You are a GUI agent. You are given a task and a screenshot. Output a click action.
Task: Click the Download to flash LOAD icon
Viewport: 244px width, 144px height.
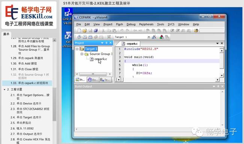coord(109,37)
